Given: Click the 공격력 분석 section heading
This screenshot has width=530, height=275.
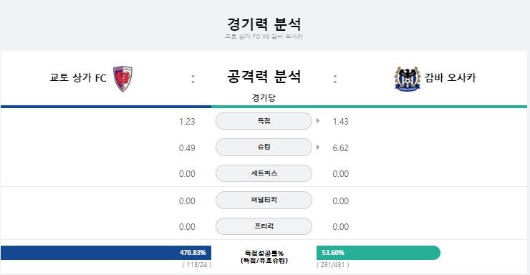Looking at the screenshot, I should (x=264, y=77).
